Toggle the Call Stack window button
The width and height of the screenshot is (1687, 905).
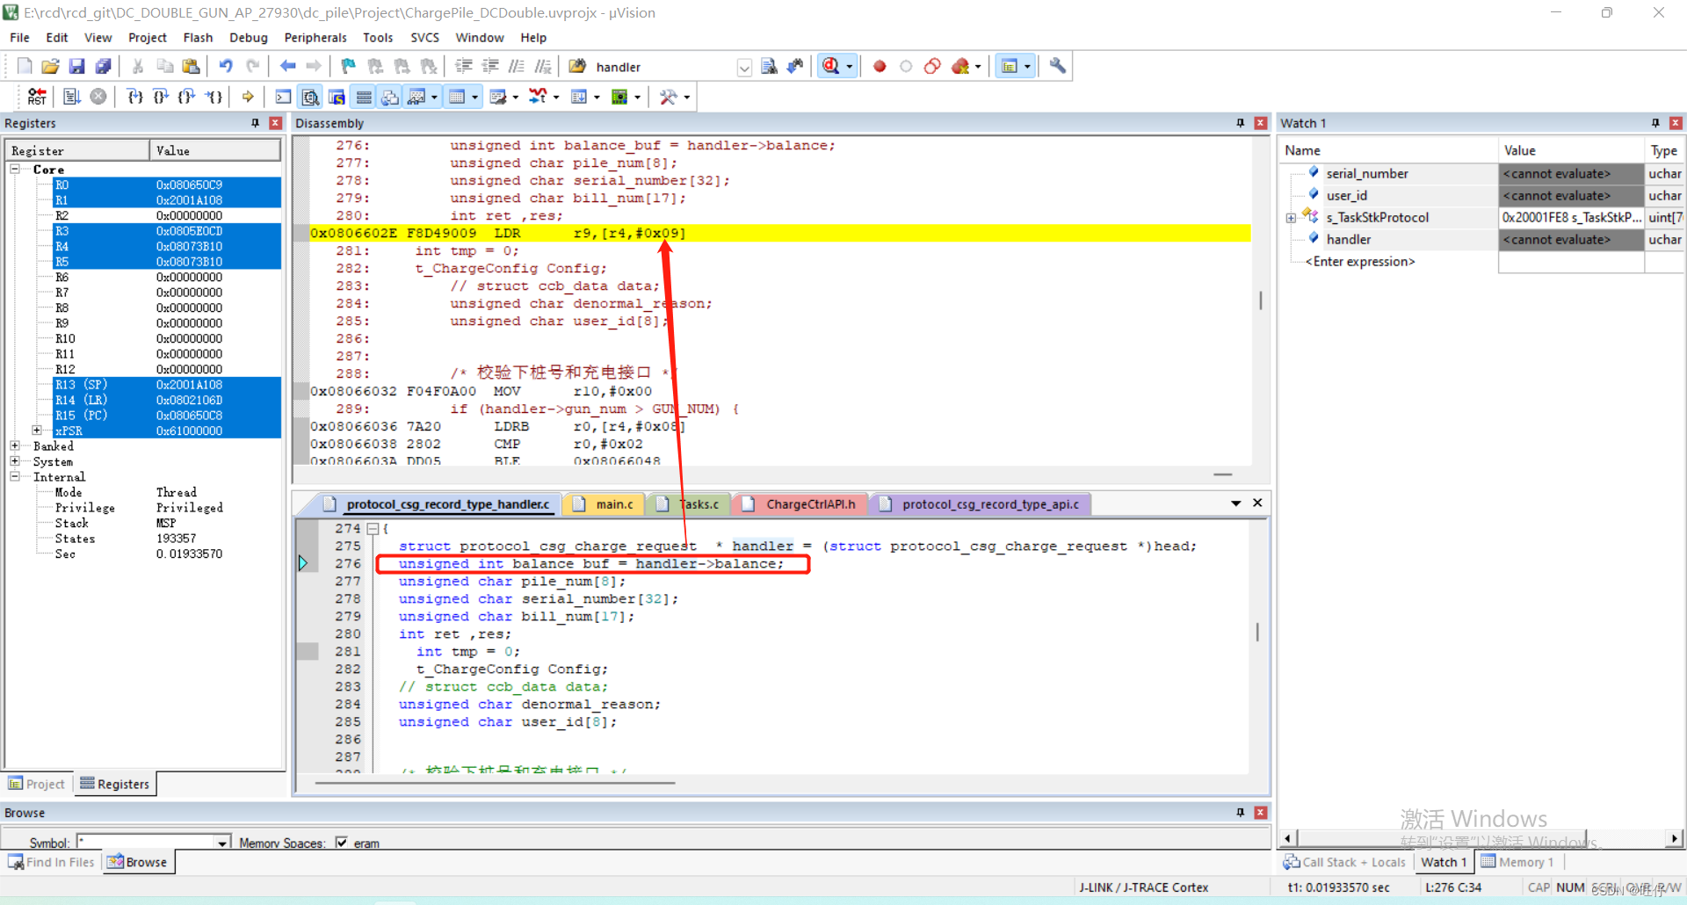tap(389, 97)
